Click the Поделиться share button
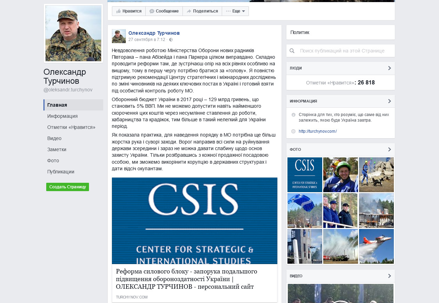The image size is (439, 303). coord(202,11)
